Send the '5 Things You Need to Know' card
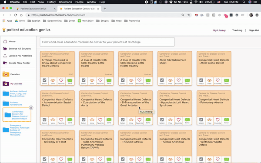 click(x=70, y=81)
